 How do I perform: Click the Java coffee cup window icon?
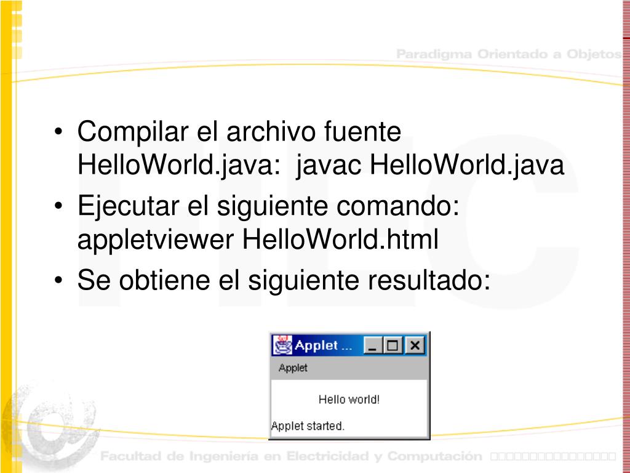point(282,345)
